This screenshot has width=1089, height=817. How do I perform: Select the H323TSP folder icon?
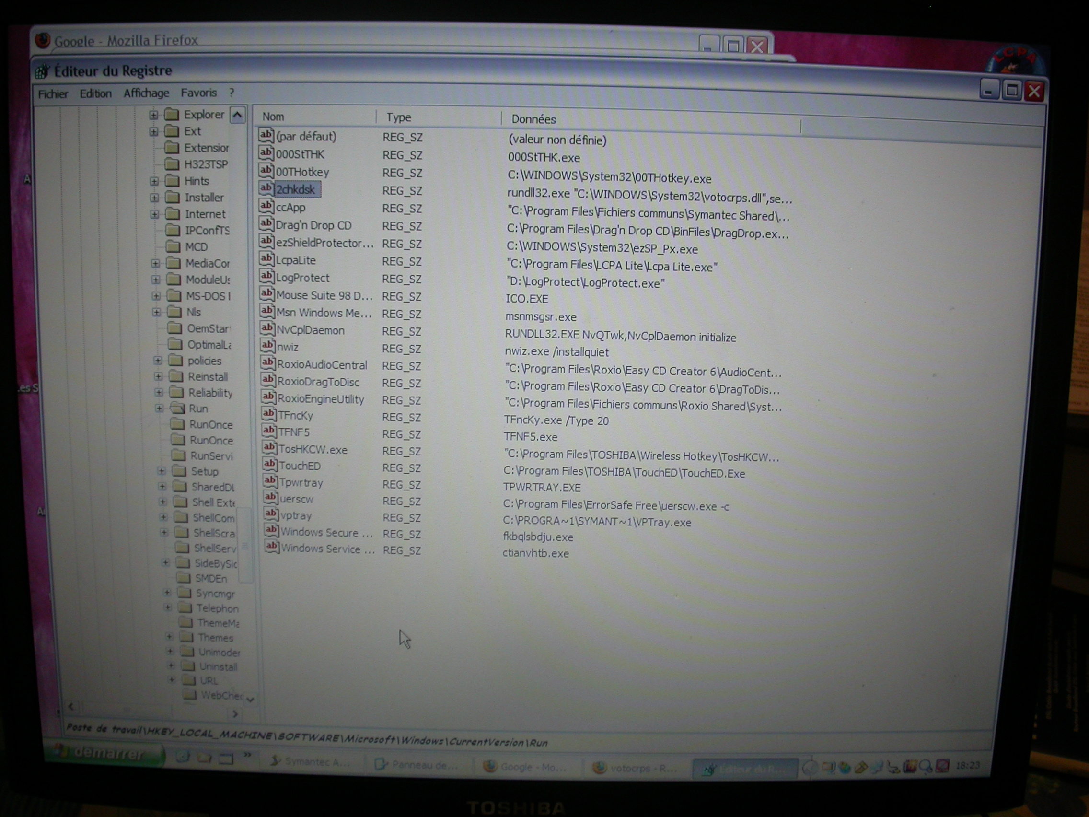[x=172, y=164]
